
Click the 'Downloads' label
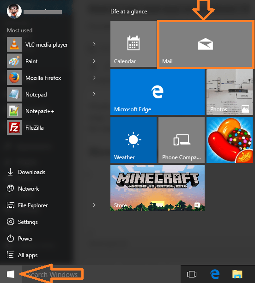31,172
